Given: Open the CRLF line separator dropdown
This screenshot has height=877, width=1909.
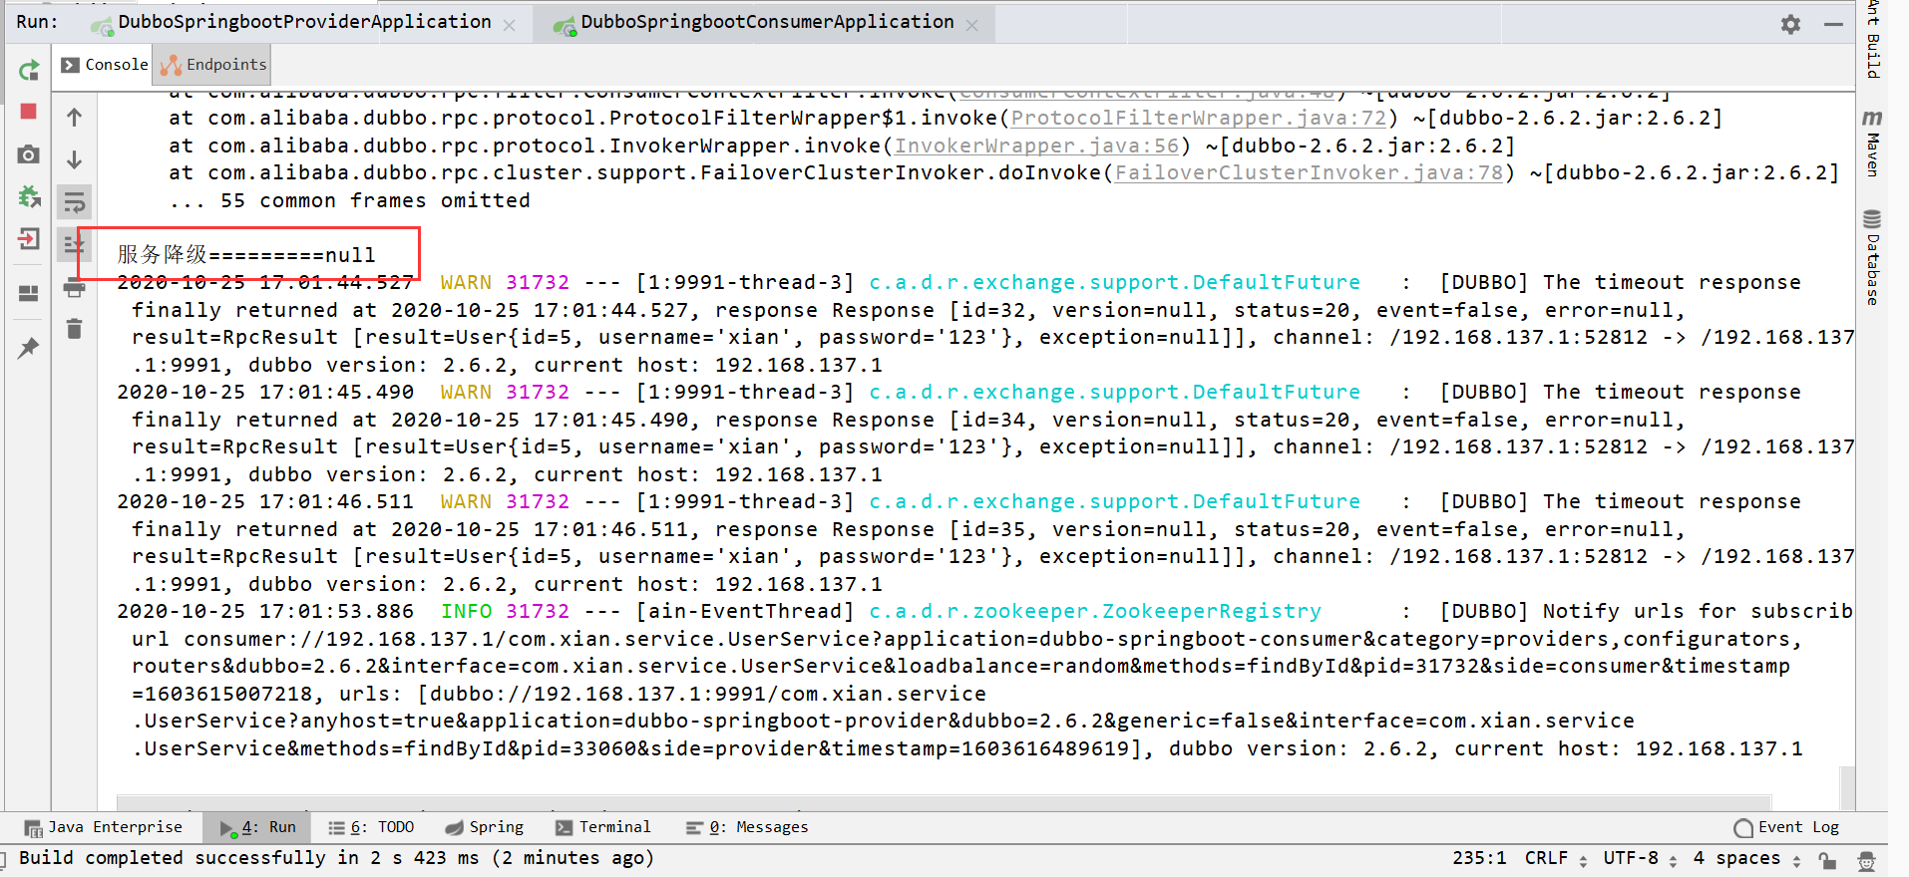Looking at the screenshot, I should (1555, 858).
